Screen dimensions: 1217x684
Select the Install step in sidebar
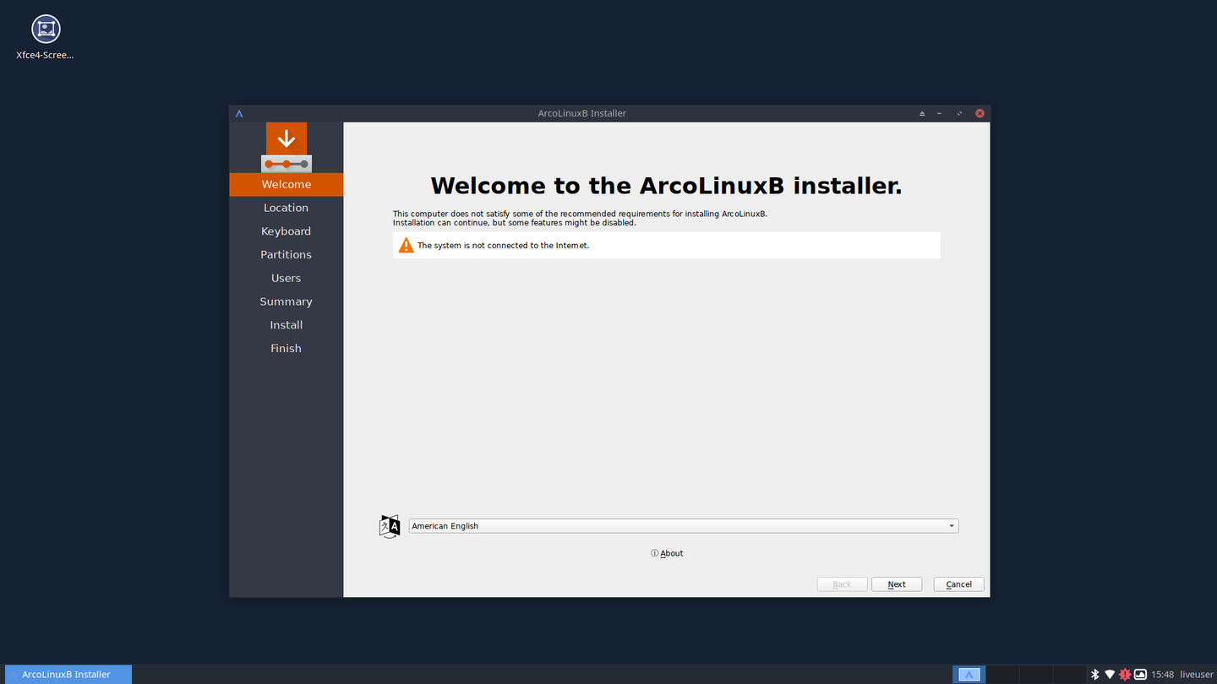[287, 325]
